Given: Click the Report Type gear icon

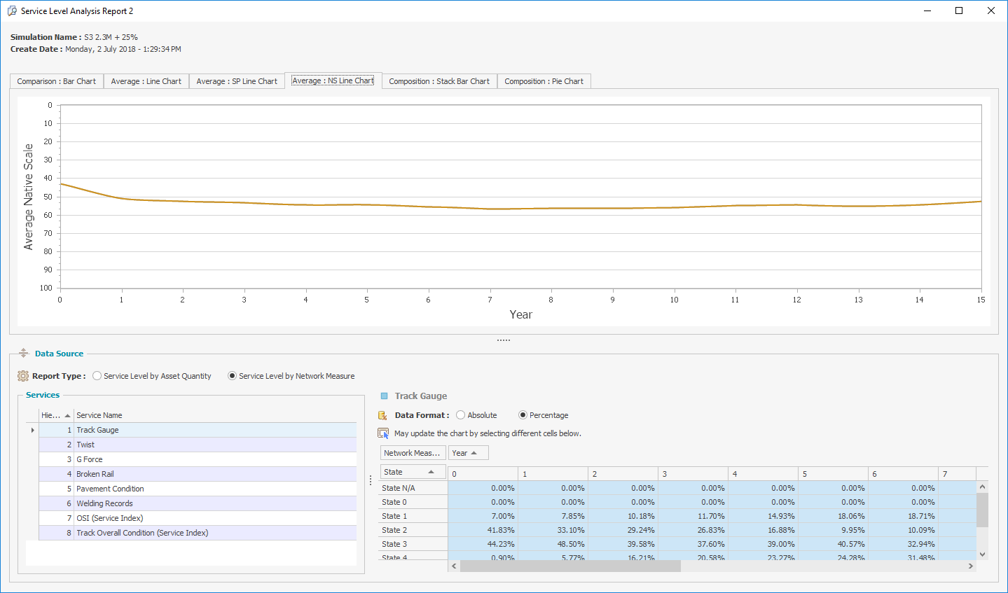Looking at the screenshot, I should [x=23, y=376].
